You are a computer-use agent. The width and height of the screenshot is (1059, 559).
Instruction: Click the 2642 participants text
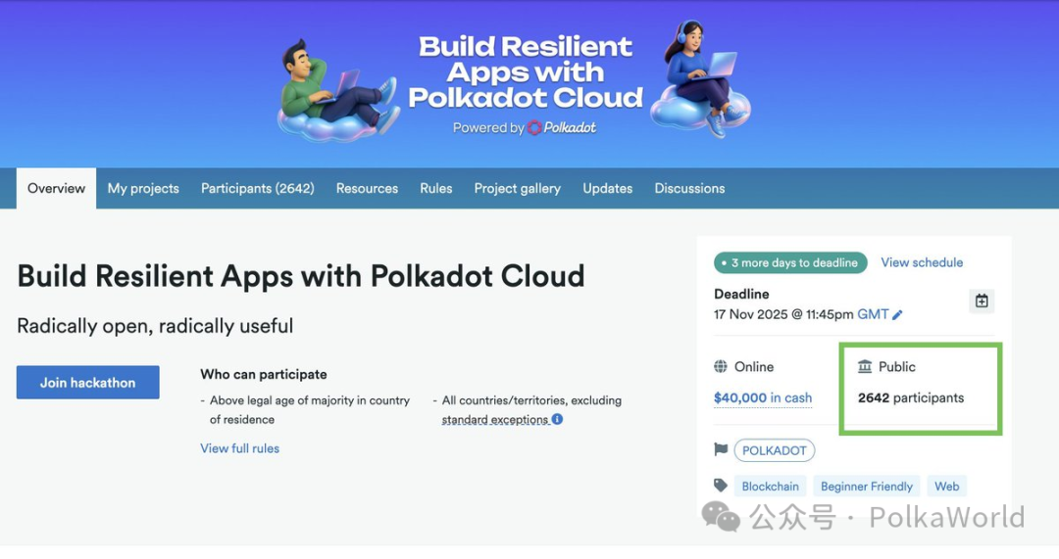pyautogui.click(x=910, y=397)
